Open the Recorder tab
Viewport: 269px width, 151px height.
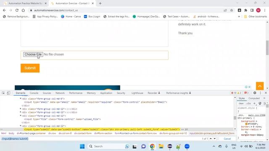tap(154, 93)
